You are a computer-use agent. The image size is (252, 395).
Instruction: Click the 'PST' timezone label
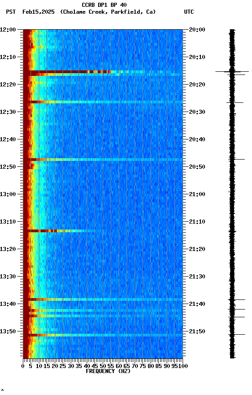pos(11,12)
